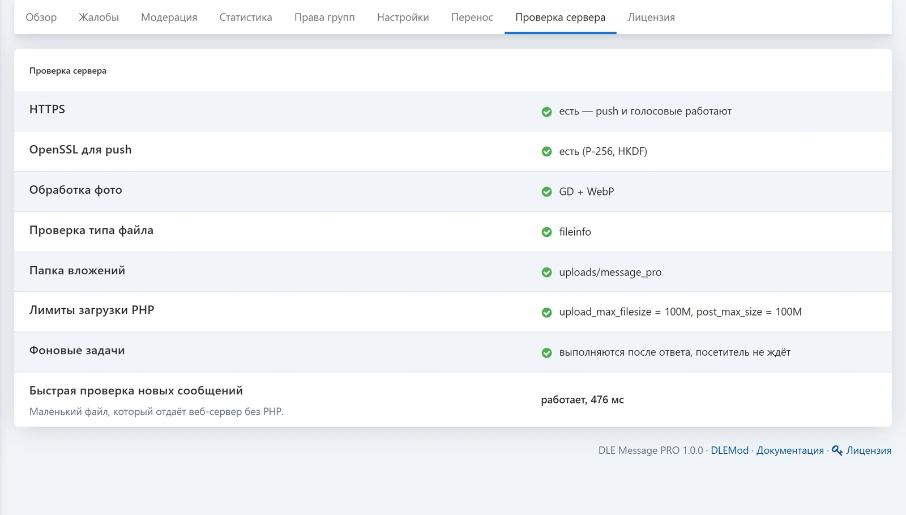Open the Обзор tab

pos(41,17)
